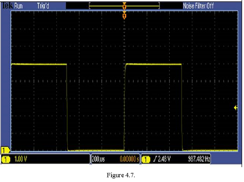Click the orange 0.00000 s delay readout
The width and height of the screenshot is (244, 182).
click(x=129, y=159)
